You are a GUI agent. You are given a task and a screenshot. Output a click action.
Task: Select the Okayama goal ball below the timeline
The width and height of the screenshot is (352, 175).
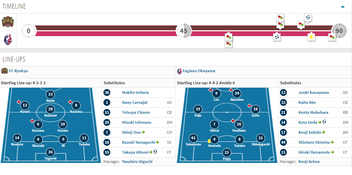pyautogui.click(x=276, y=36)
